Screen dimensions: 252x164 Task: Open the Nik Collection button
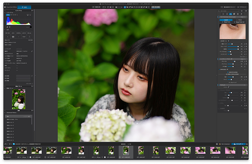tap(225, 144)
